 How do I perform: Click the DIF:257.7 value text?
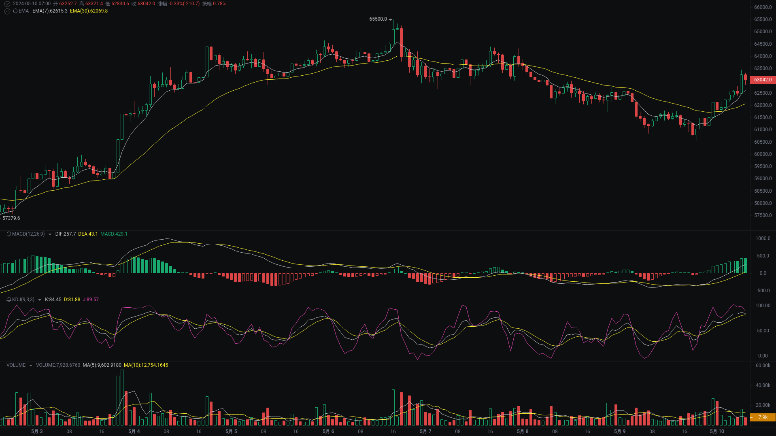65,234
